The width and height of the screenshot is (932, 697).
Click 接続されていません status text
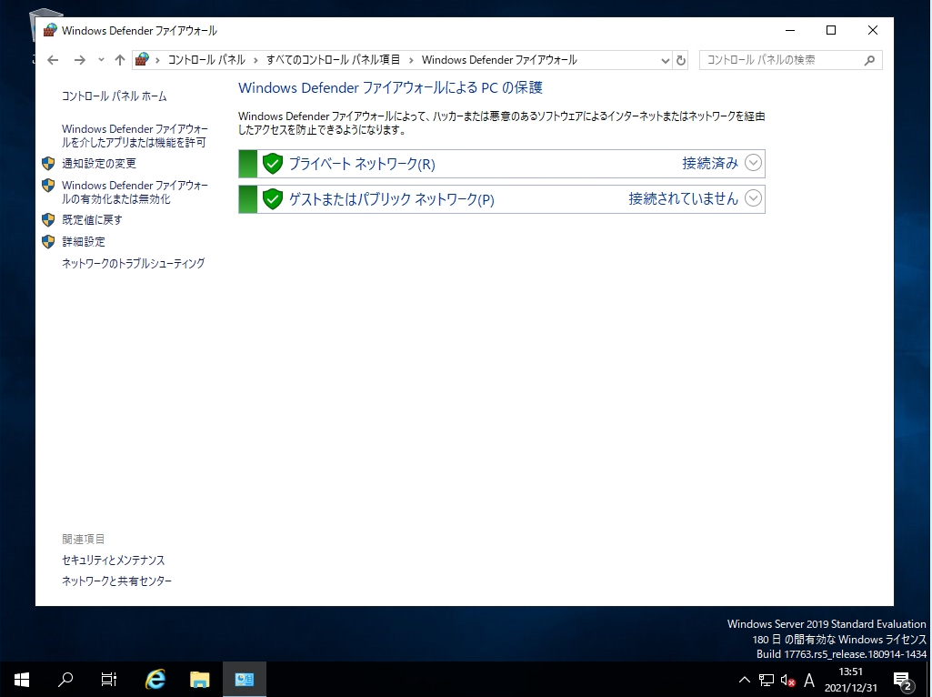coord(684,198)
